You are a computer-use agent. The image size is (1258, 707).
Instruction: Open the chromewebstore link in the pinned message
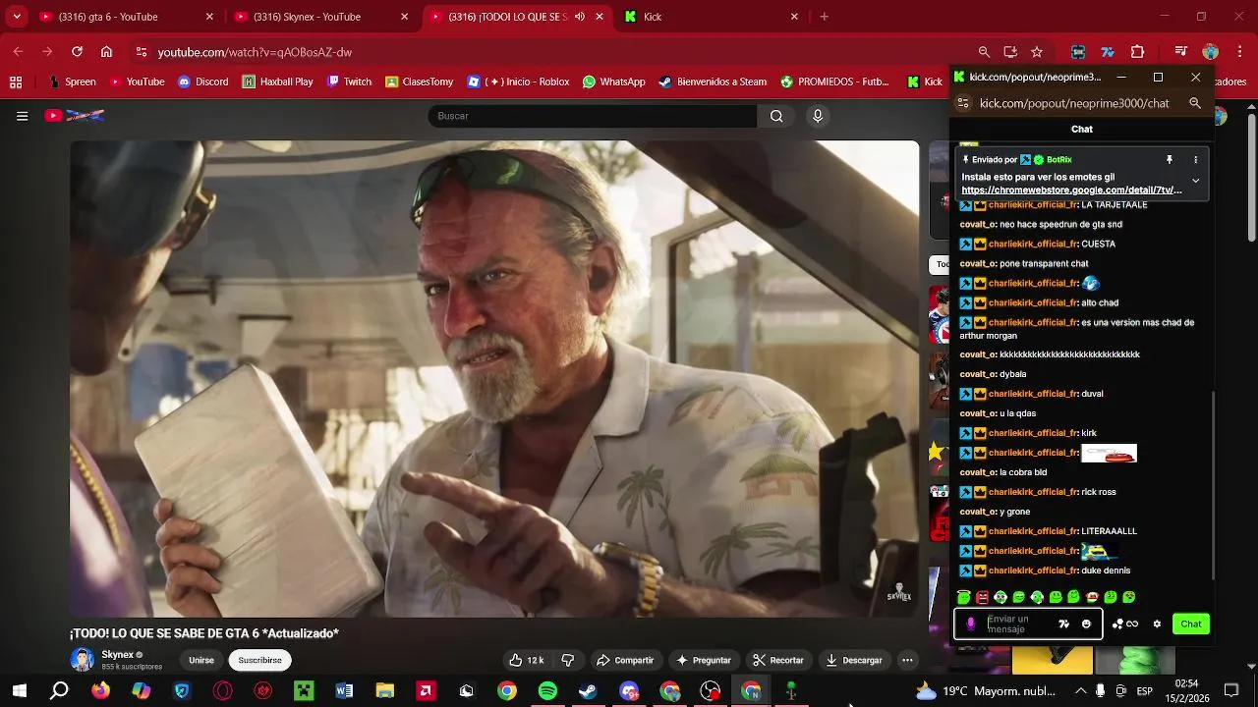pos(1071,190)
